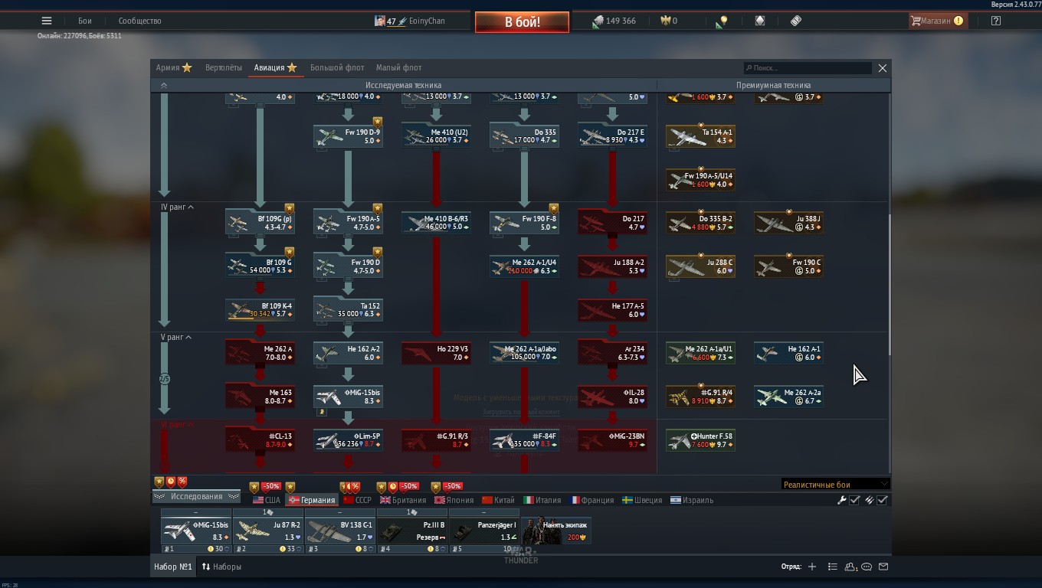Open the question mark help icon
The width and height of the screenshot is (1042, 588).
click(x=996, y=21)
